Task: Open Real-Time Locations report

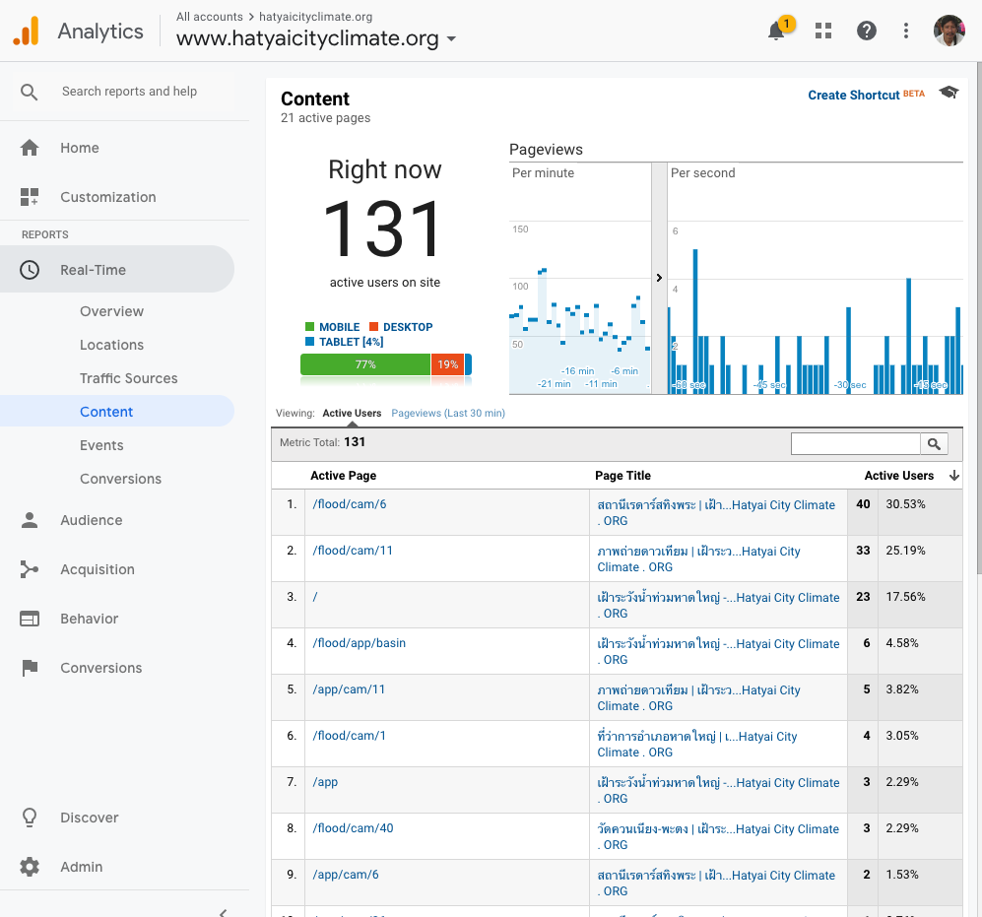Action: [111, 345]
